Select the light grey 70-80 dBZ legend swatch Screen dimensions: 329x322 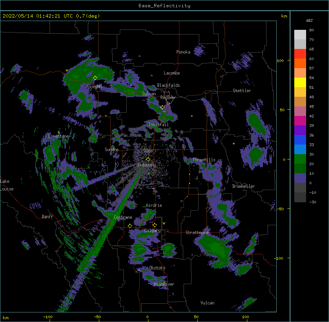(300, 35)
